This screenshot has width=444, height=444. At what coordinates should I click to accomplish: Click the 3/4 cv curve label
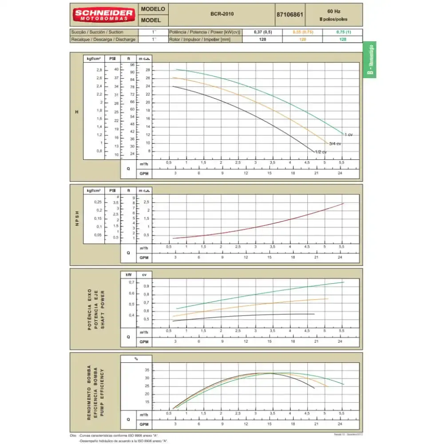point(335,144)
